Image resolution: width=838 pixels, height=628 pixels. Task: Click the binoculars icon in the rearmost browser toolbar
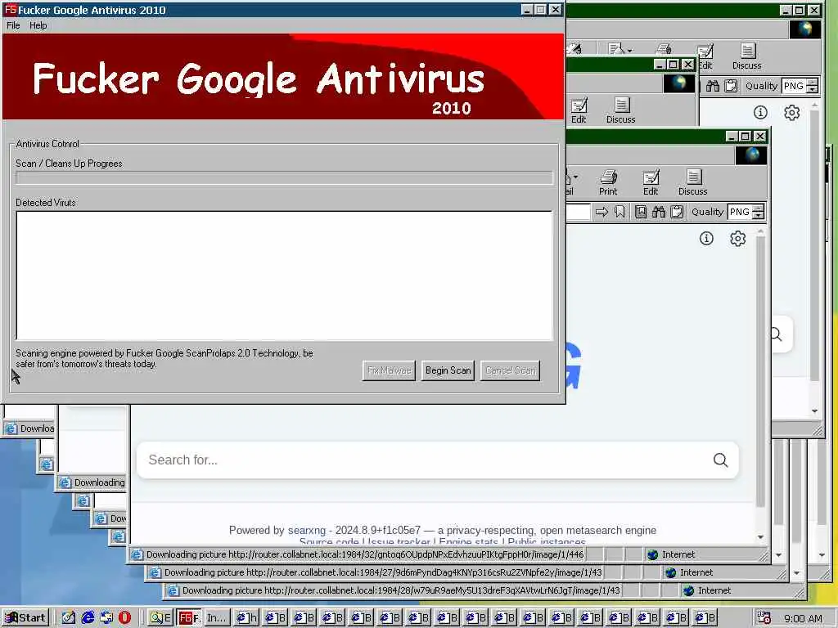click(x=713, y=86)
